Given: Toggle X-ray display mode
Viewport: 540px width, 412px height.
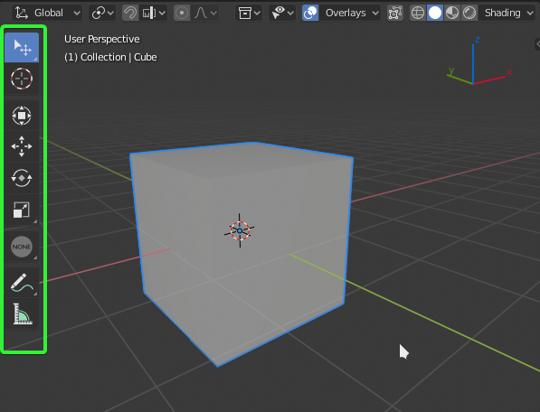Looking at the screenshot, I should point(395,13).
